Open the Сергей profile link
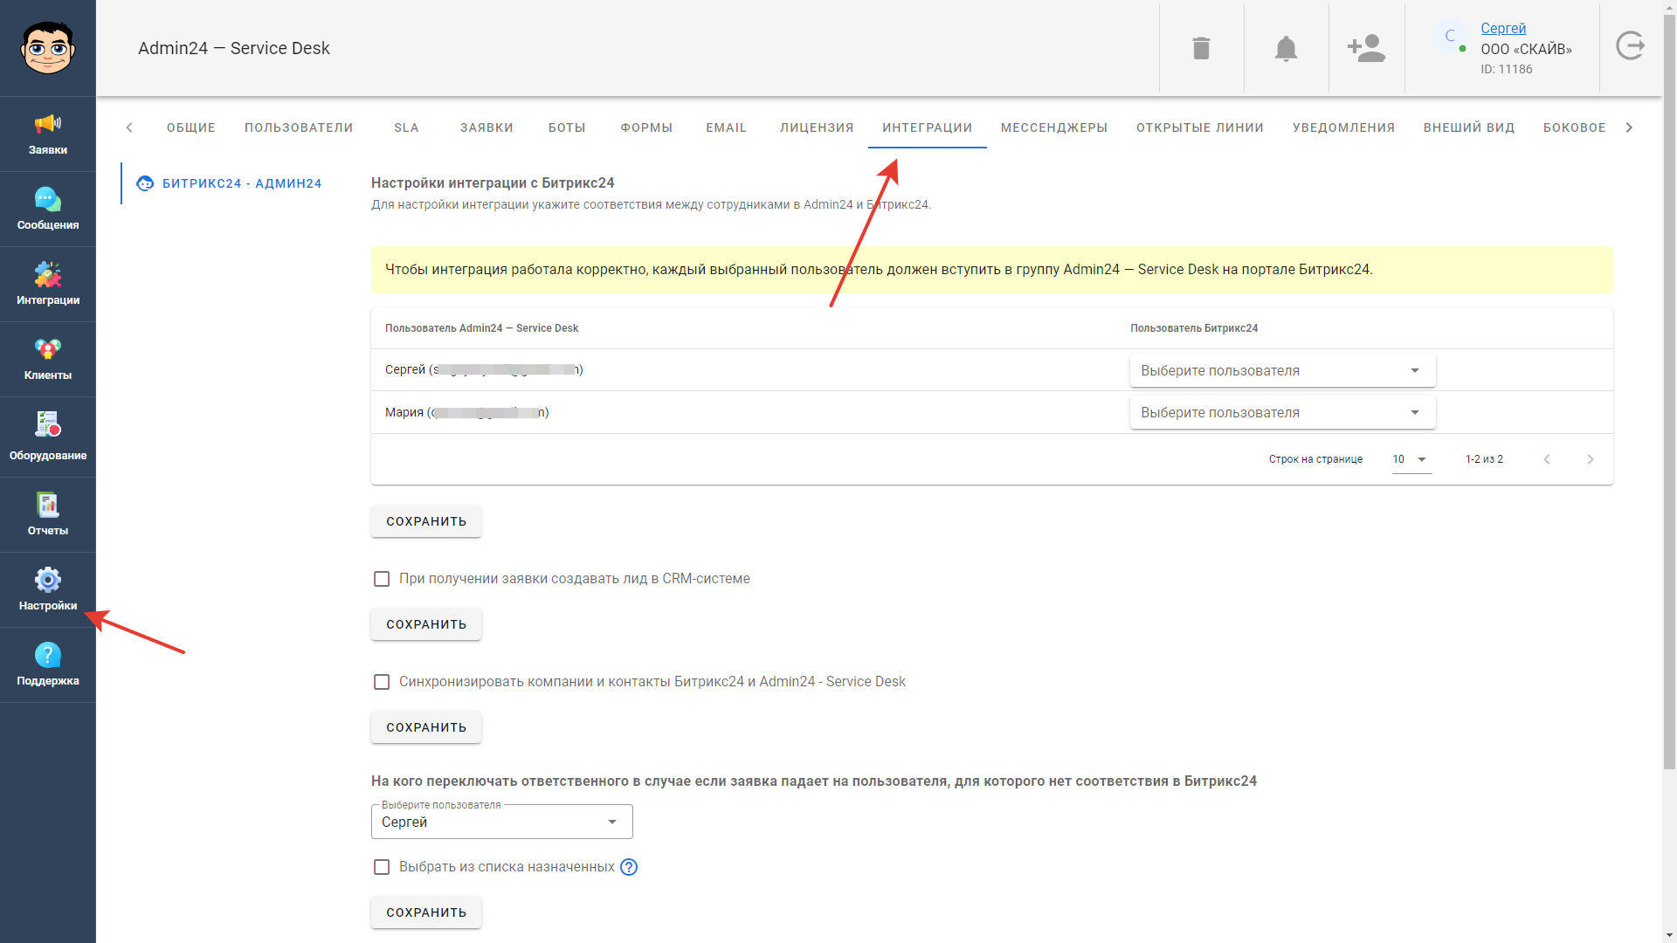This screenshot has height=943, width=1677. point(1503,29)
